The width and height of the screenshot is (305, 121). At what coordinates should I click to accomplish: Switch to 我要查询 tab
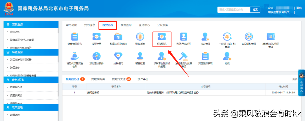tap(126, 25)
